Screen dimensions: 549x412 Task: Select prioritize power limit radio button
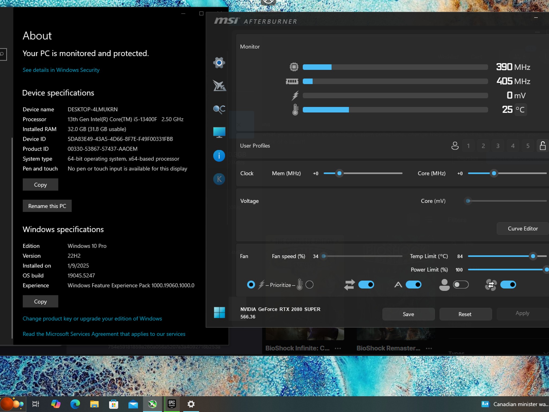pyautogui.click(x=251, y=285)
